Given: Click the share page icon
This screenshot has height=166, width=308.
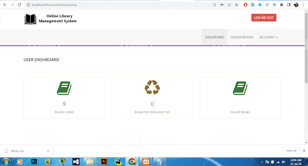Looking at the screenshot, I should coord(229,5).
